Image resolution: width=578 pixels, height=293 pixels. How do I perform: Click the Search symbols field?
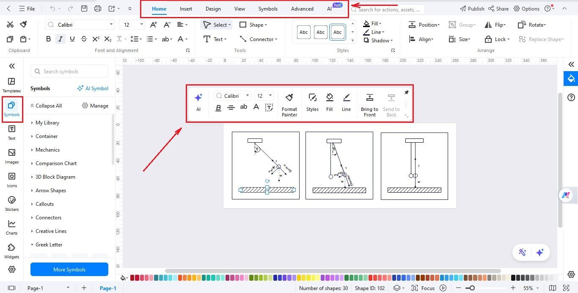click(69, 71)
